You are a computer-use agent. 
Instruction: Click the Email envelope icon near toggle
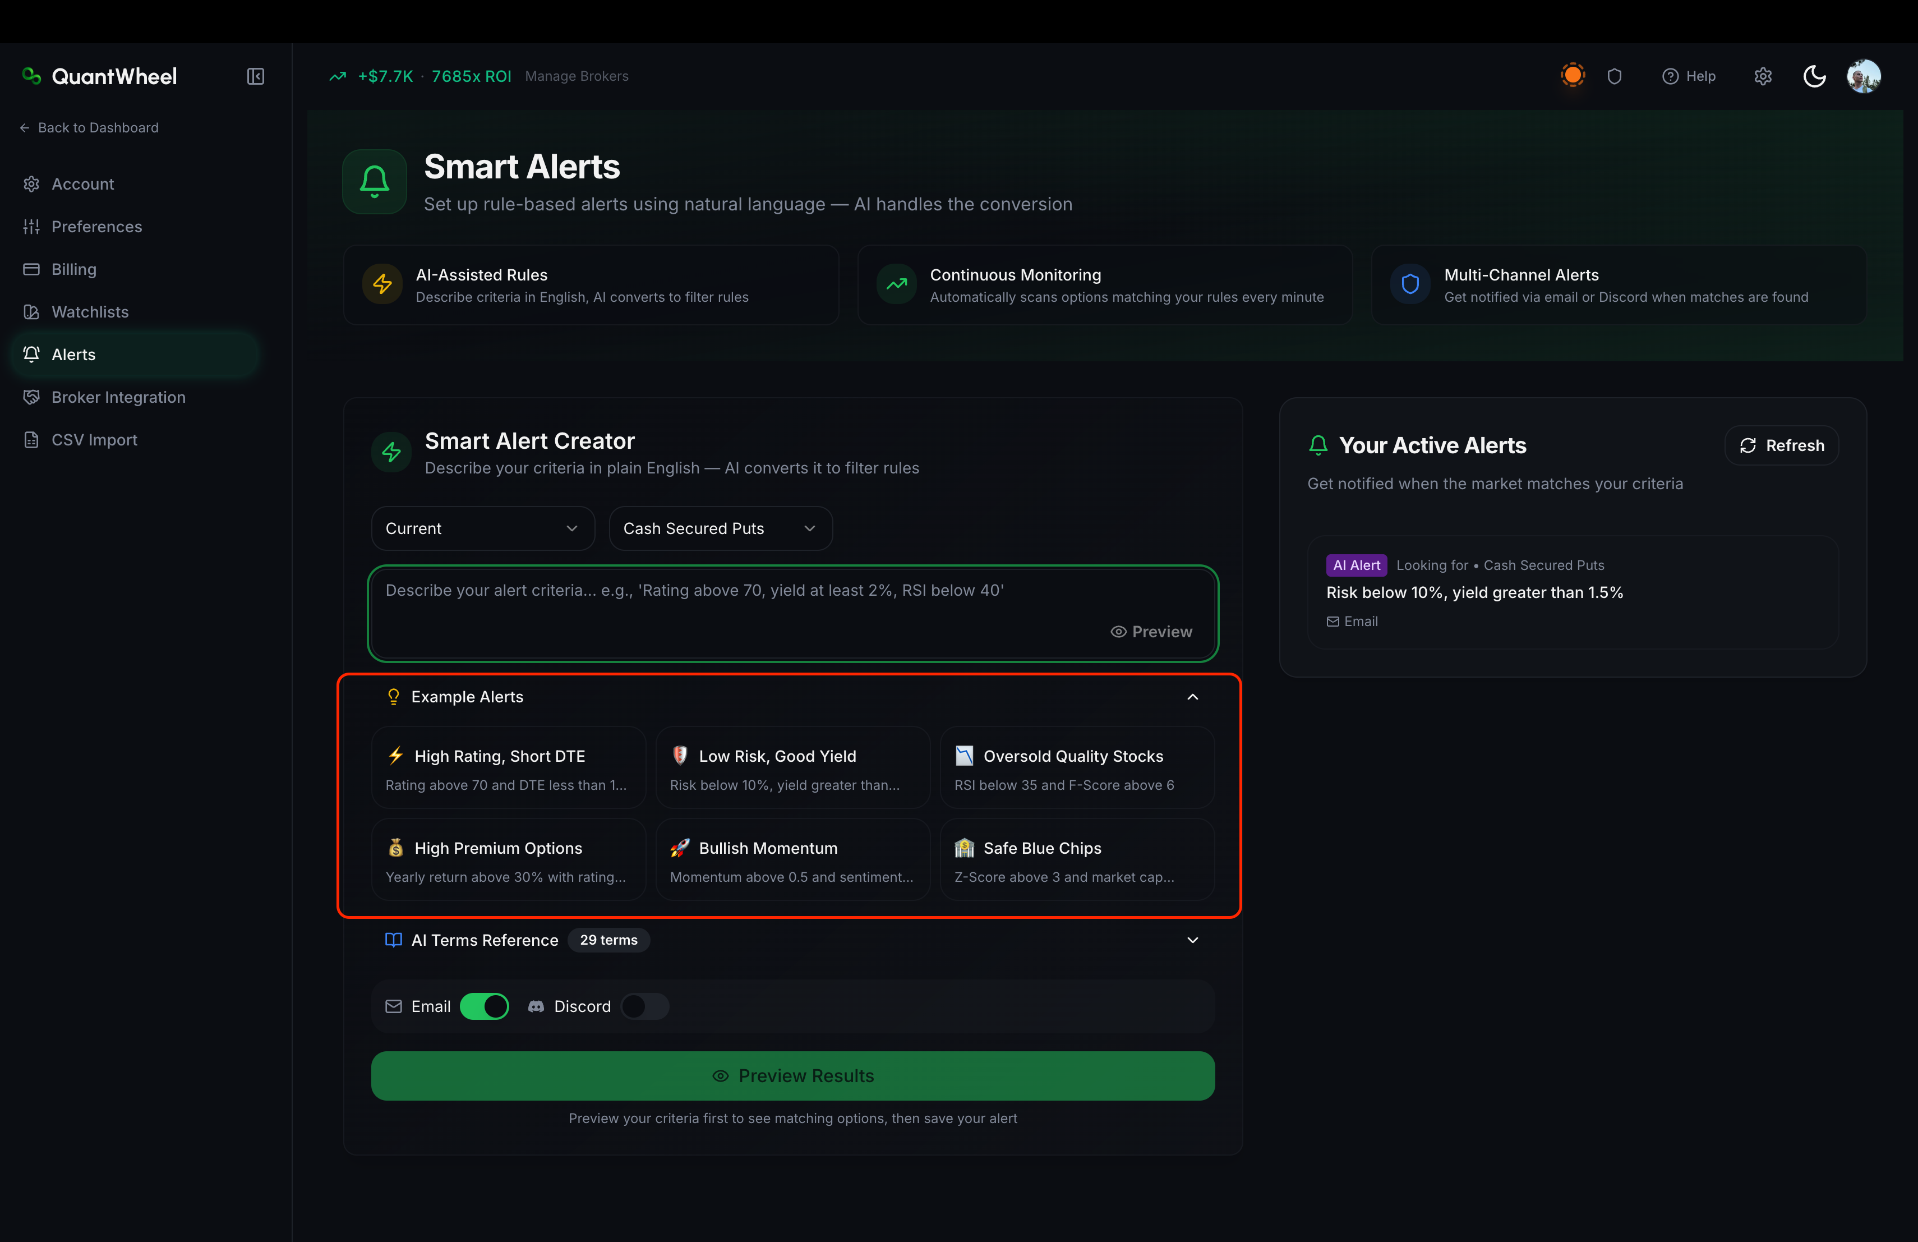pos(393,1006)
